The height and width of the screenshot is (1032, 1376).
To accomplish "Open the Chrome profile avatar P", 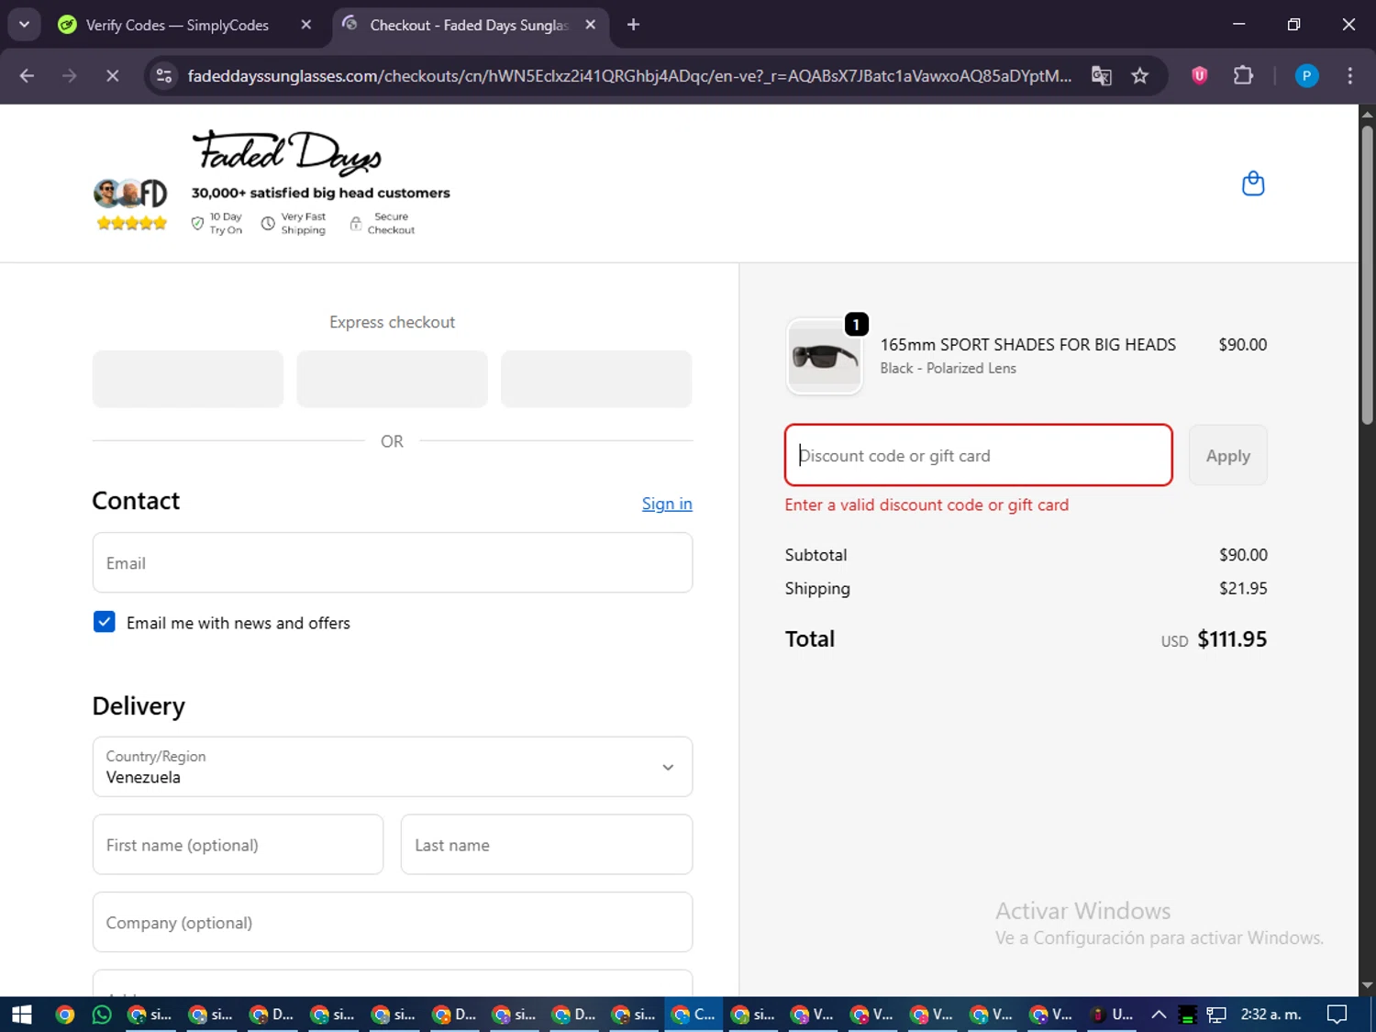I will pyautogui.click(x=1306, y=76).
